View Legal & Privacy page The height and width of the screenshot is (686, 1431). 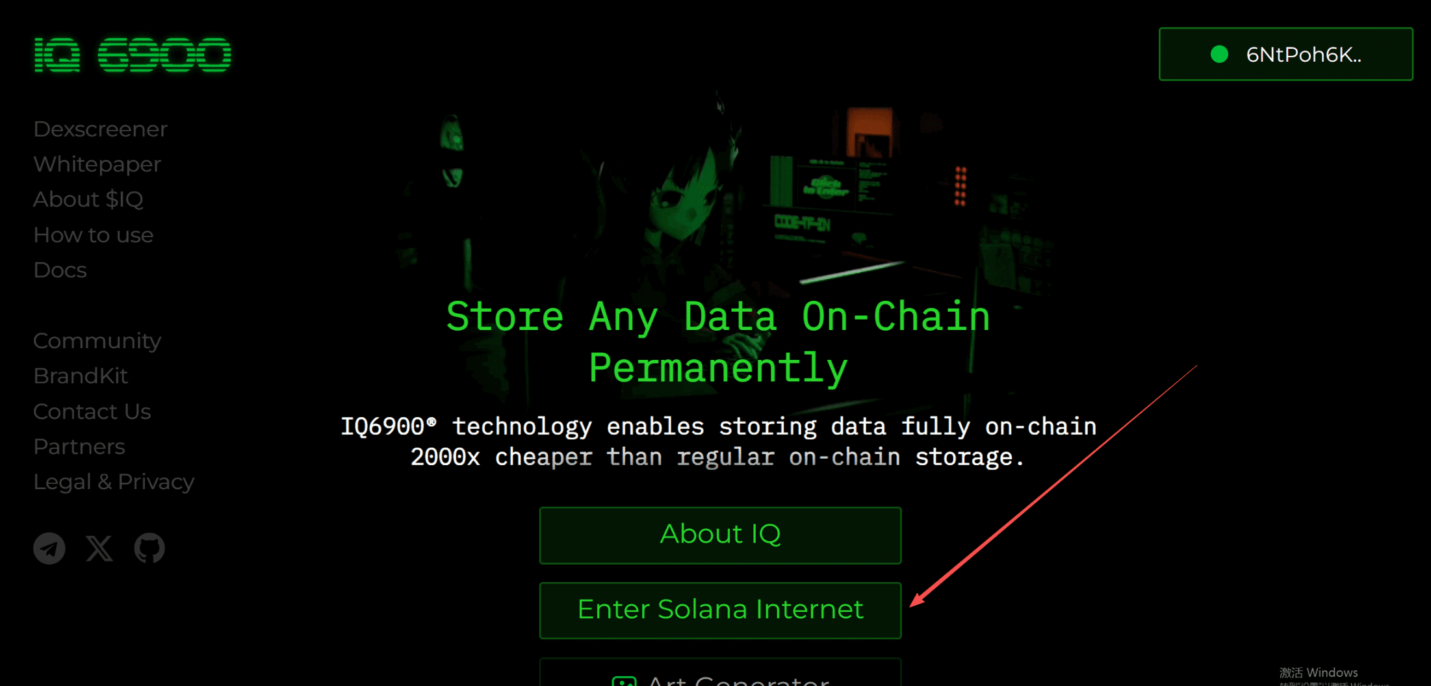[x=114, y=482]
